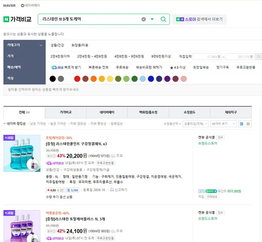Toggle 무료교환반품 filter
262x242 pixels.
click(246, 68)
